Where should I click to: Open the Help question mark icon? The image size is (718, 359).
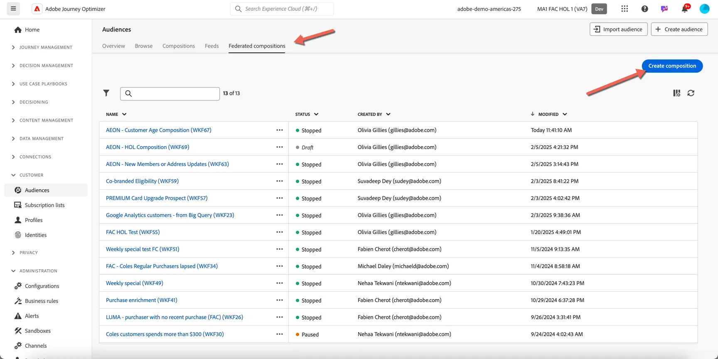coord(644,9)
